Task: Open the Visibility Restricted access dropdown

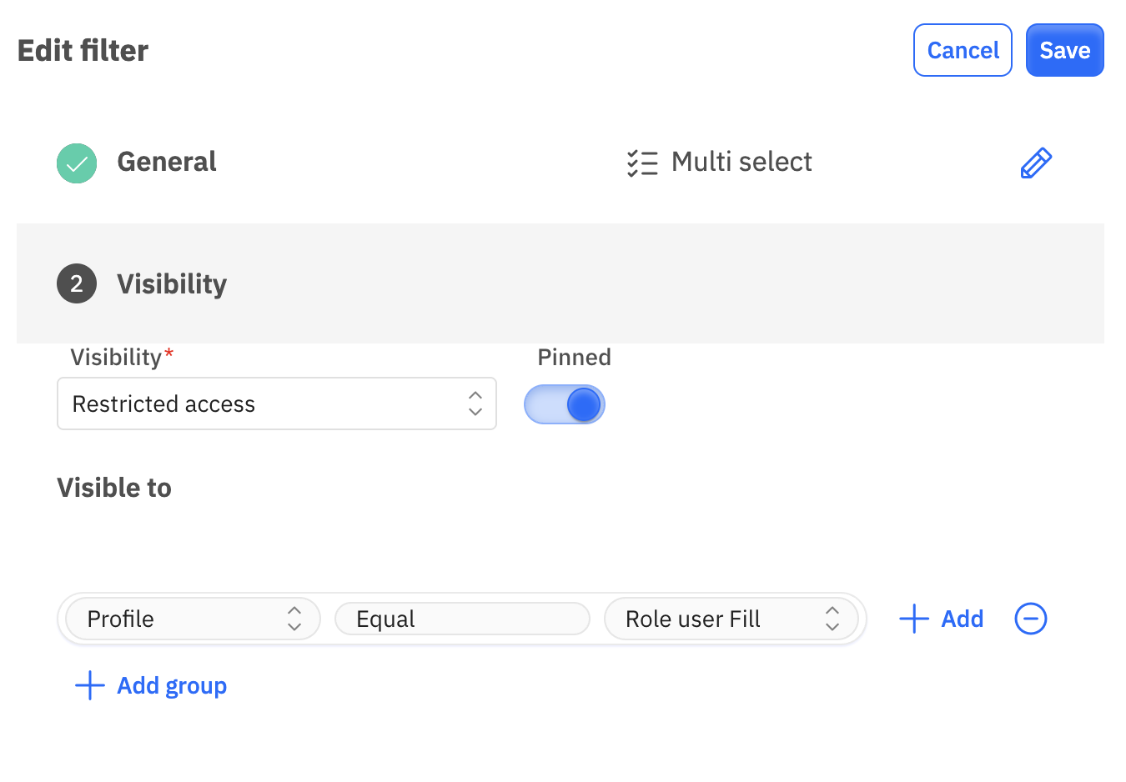Action: pos(277,404)
